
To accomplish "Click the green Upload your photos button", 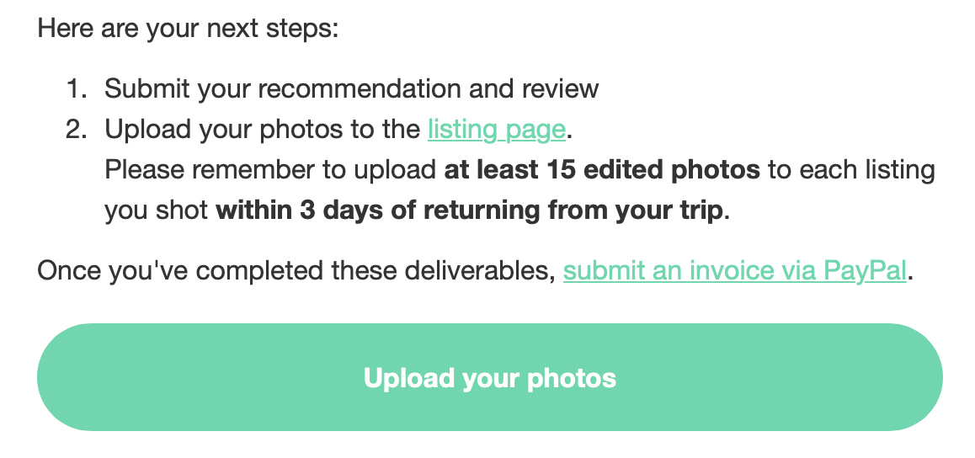I will click(490, 377).
